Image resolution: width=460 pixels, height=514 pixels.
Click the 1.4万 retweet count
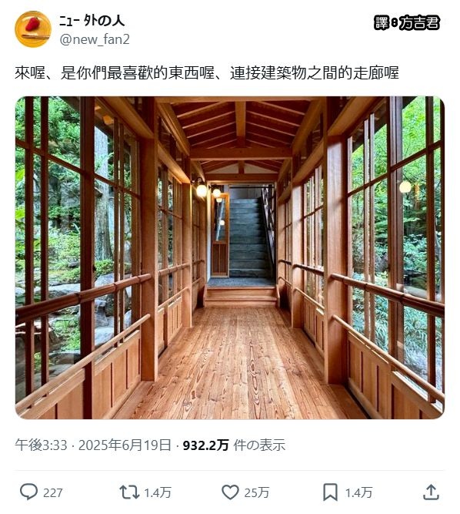click(158, 492)
